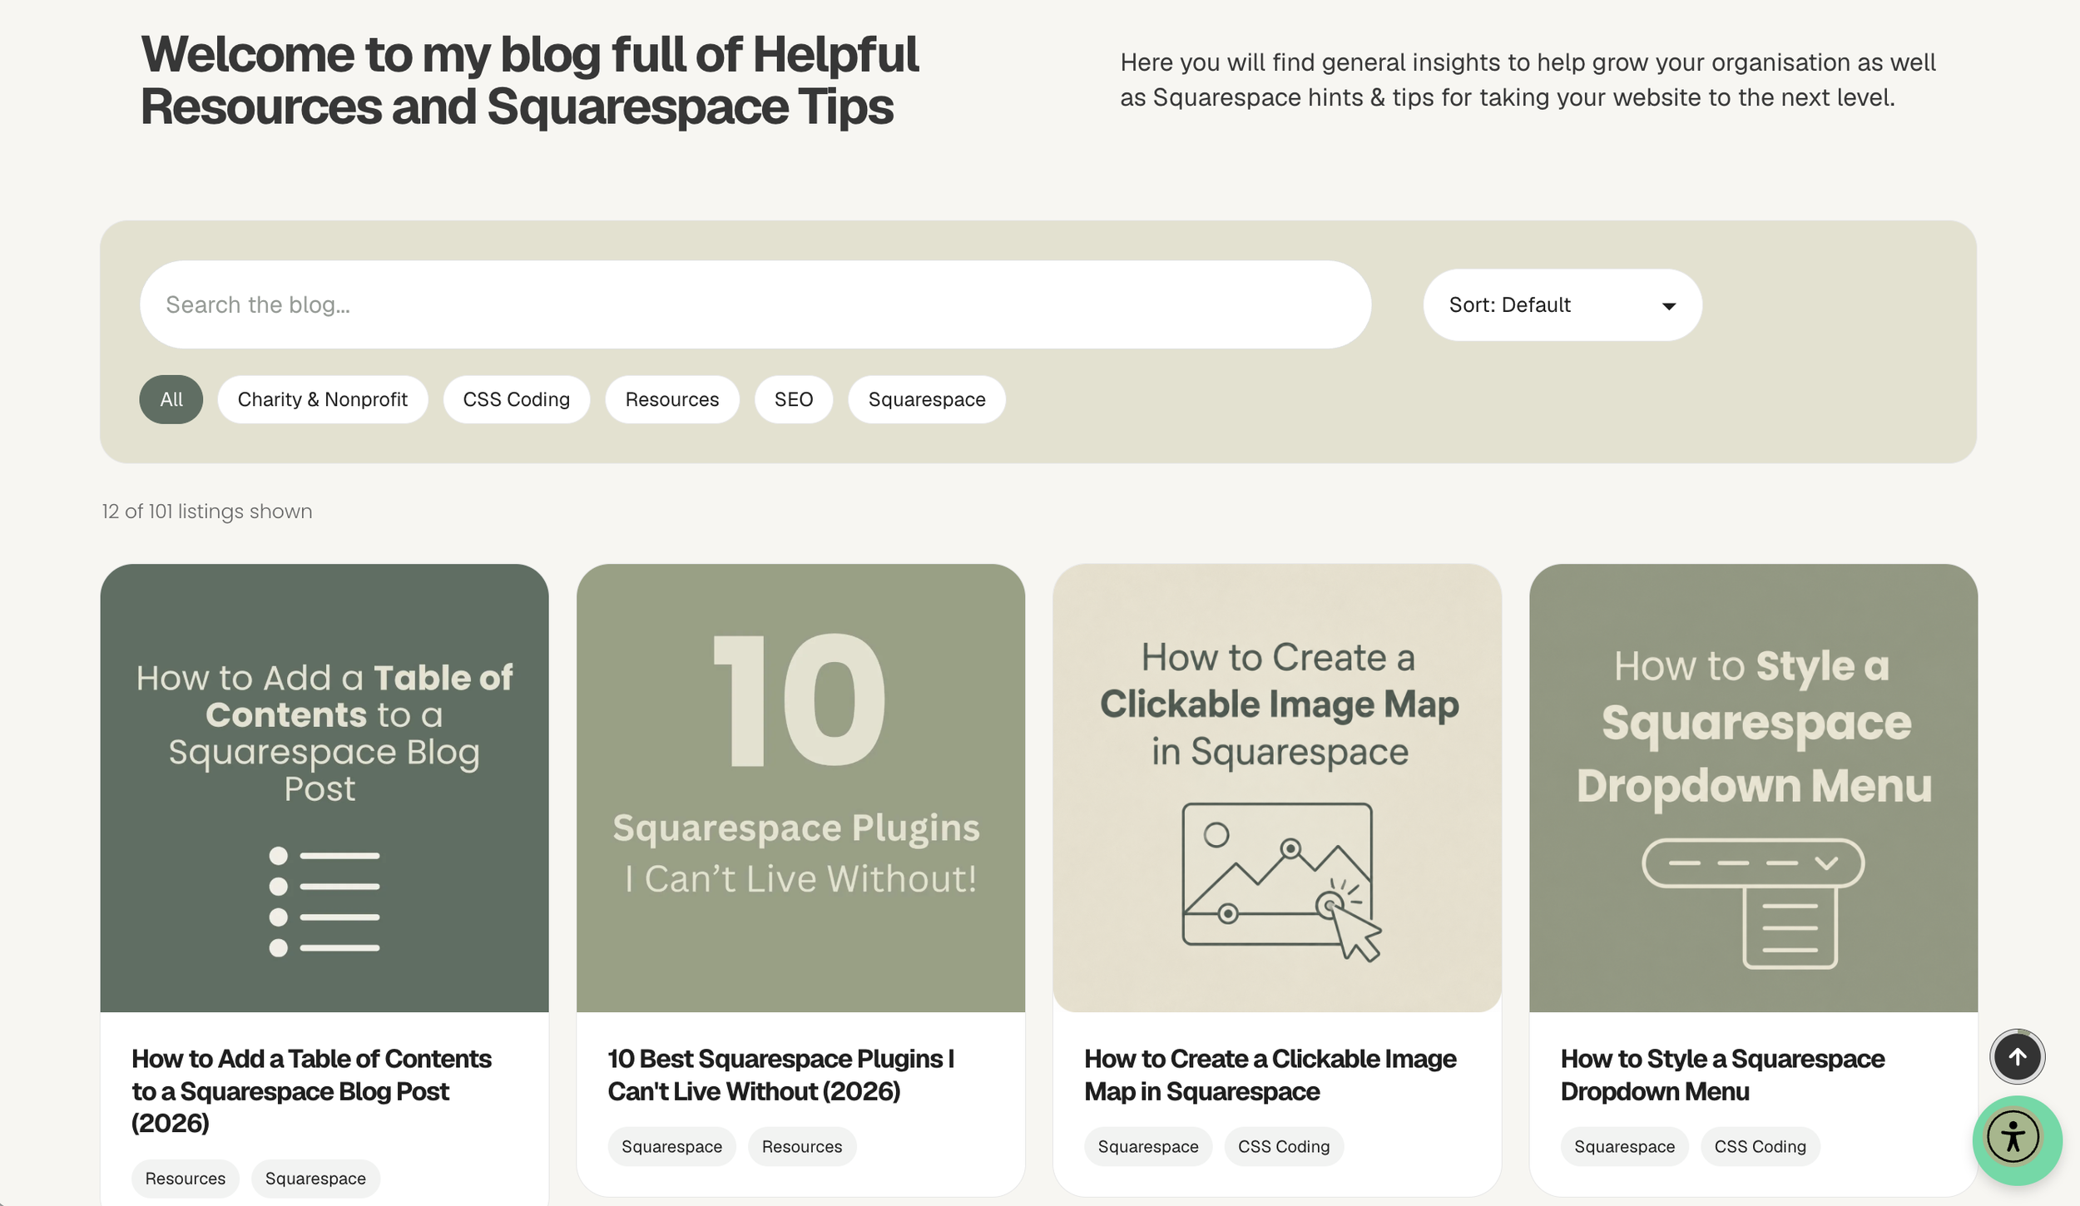Screen dimensions: 2080x1206
Task: Click Resources tag on 10 Best Plugins card
Action: tap(802, 1146)
